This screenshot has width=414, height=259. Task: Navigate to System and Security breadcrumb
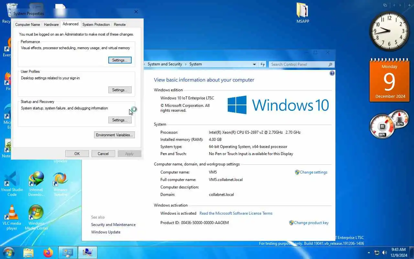(x=165, y=64)
